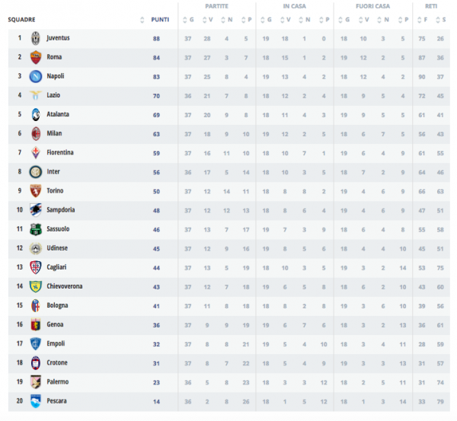Click the Inter club crest
This screenshot has width=457, height=421.
(35, 171)
